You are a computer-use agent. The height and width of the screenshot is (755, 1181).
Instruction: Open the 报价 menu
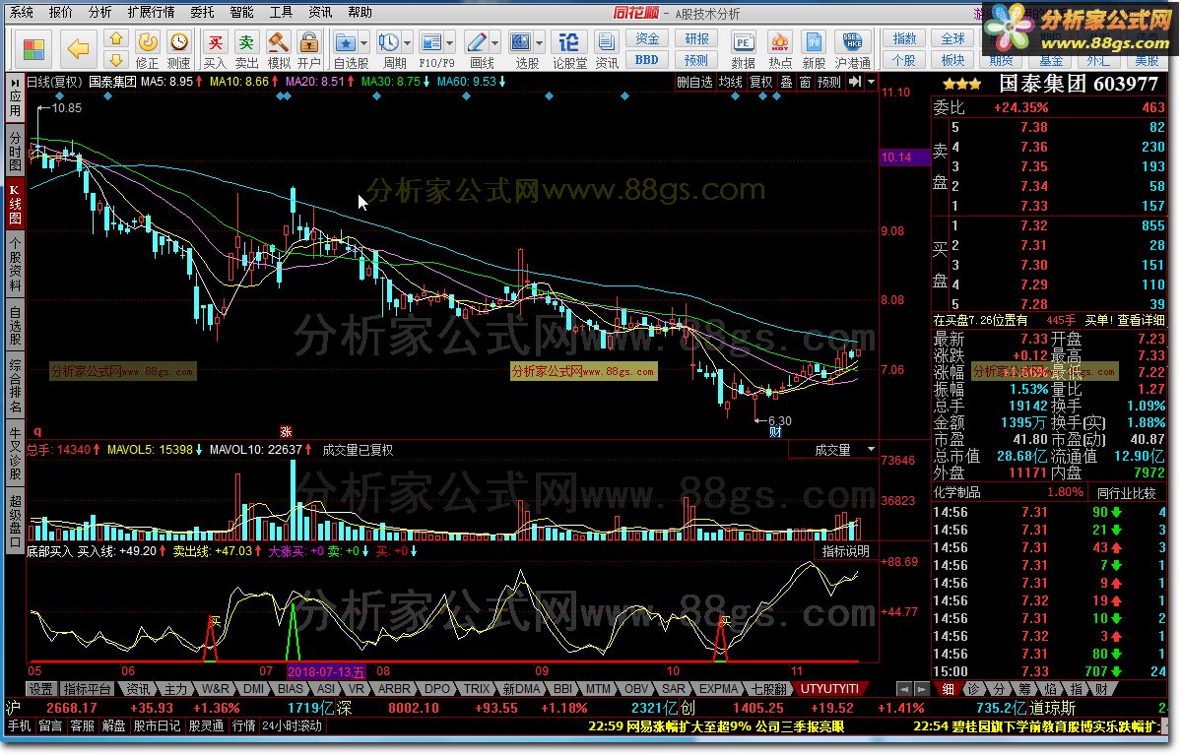click(61, 12)
